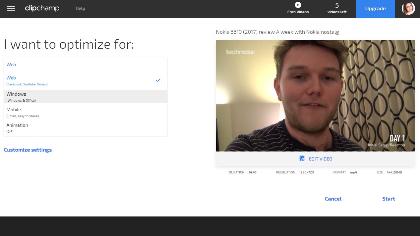Open the Help menu item
The image size is (420, 236).
(80, 9)
